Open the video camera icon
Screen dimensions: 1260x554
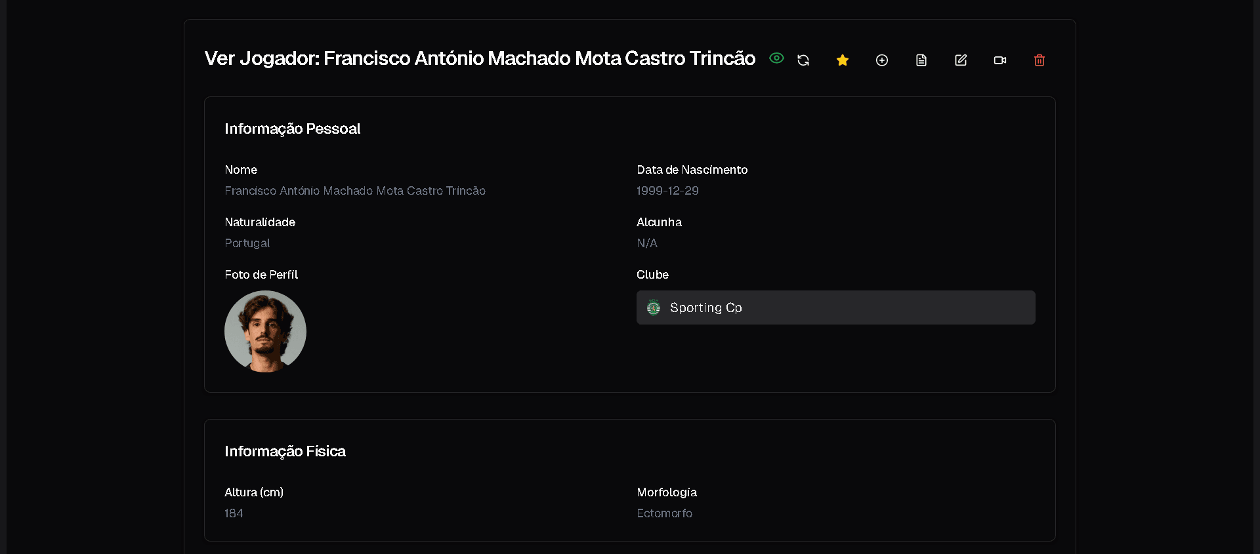pos(1000,60)
